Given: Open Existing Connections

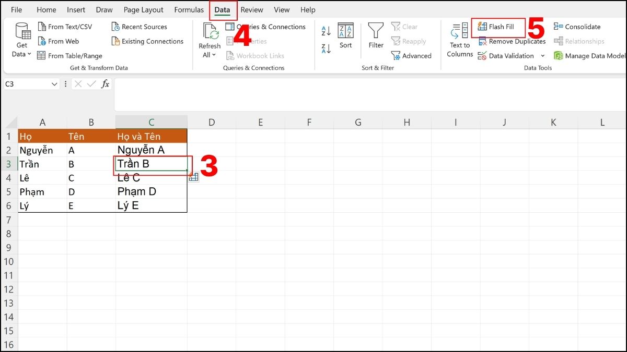Looking at the screenshot, I should [147, 41].
